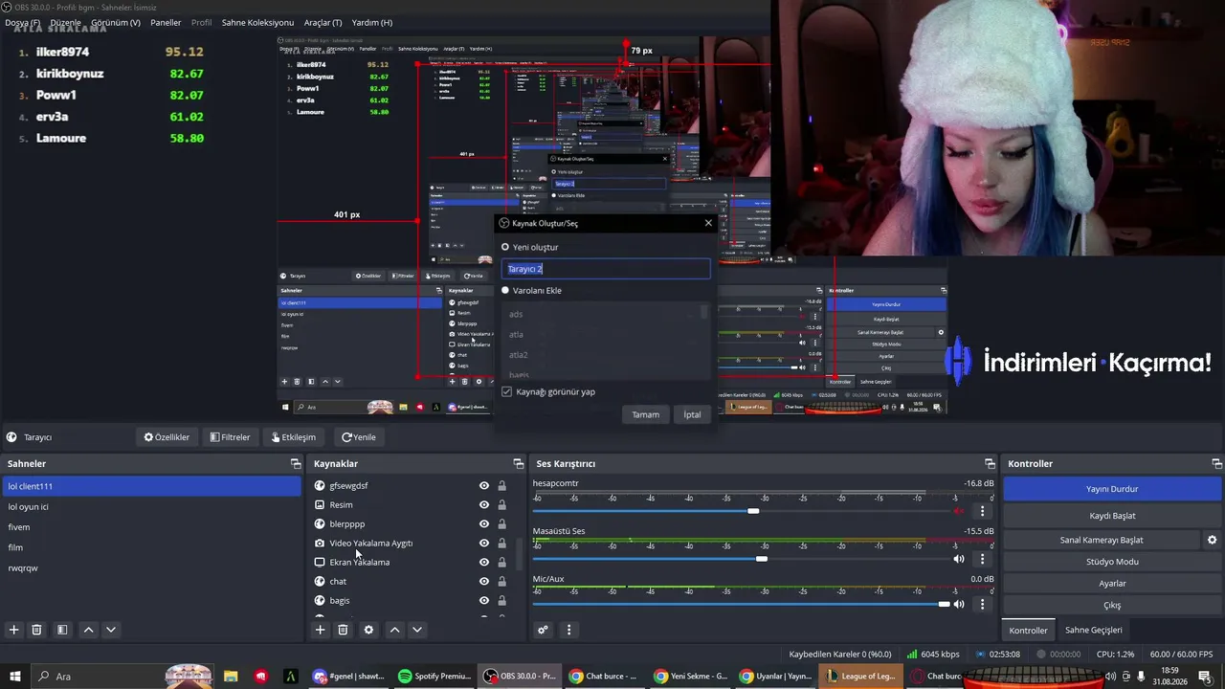Adjust the Masaüstü Ses volume slider handle
Viewport: 1225px width, 689px height.
[x=761, y=559]
